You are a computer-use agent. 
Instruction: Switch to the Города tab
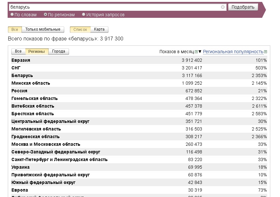pyautogui.click(x=58, y=51)
